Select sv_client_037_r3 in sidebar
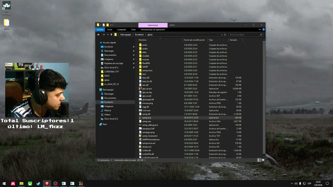333x187 pixels. 112,84
